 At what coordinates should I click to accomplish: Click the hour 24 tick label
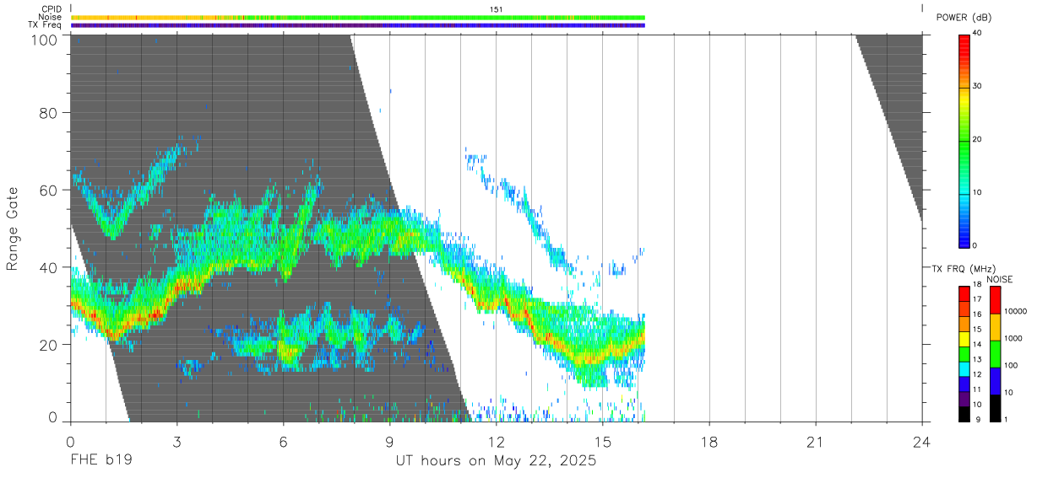pos(921,442)
